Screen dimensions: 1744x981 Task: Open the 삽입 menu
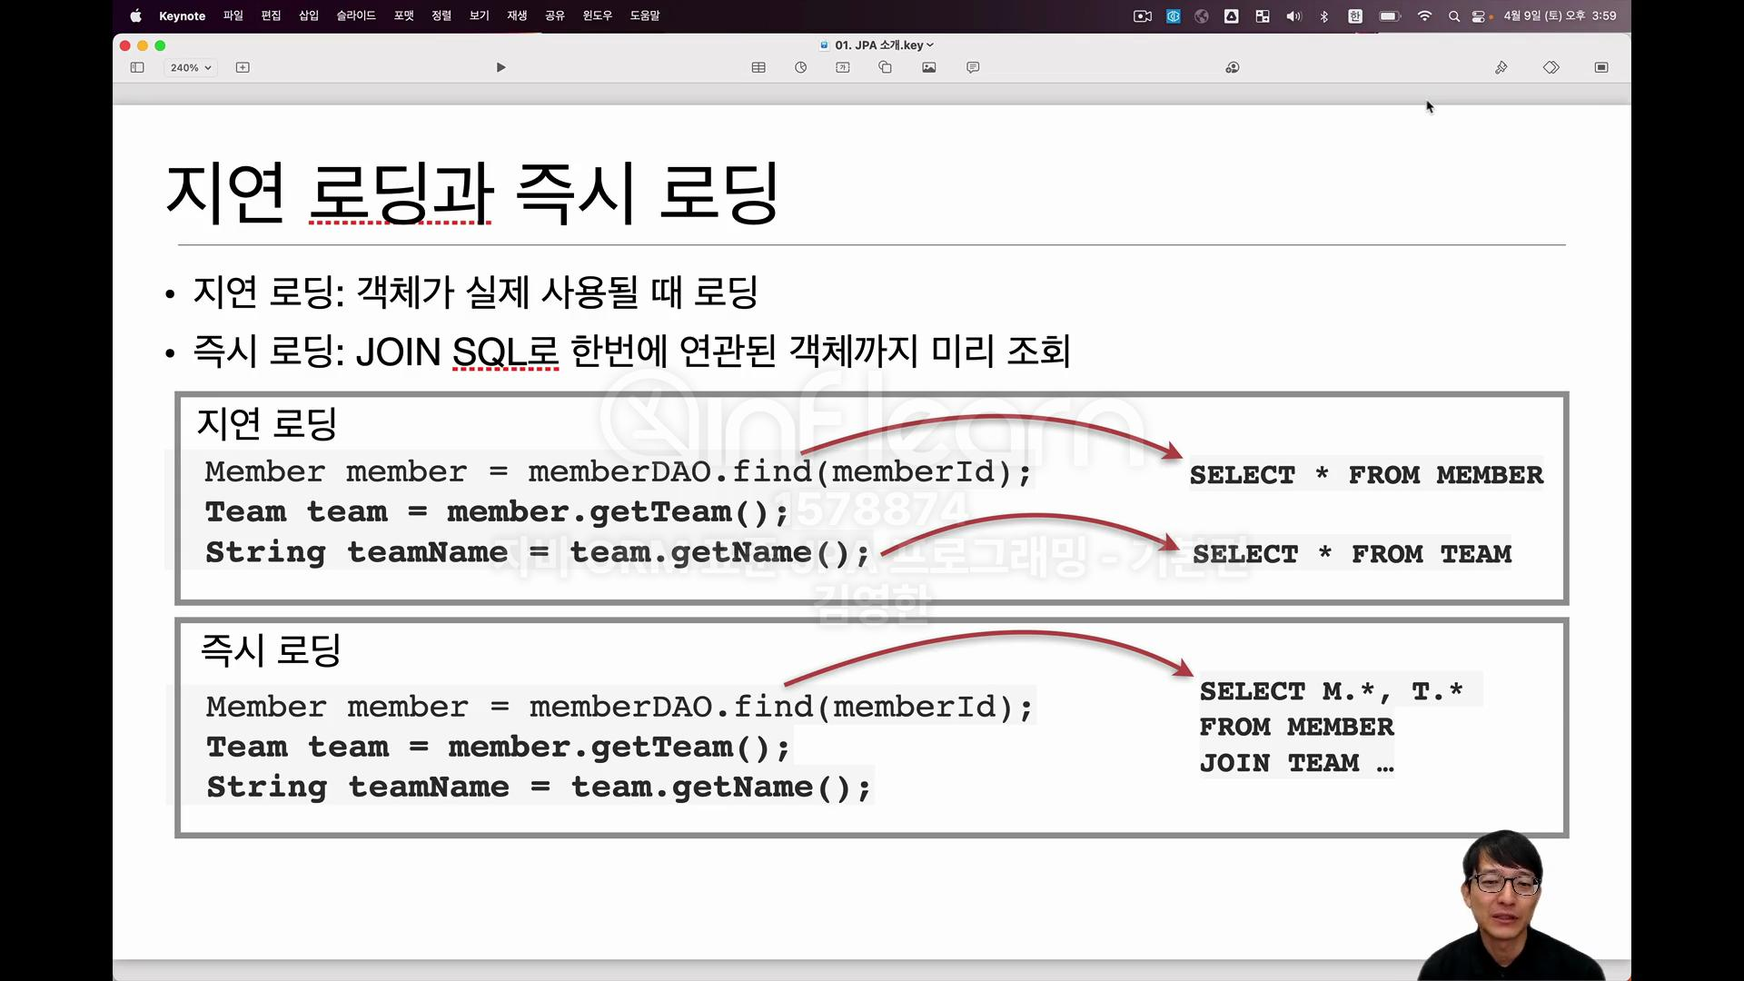pyautogui.click(x=309, y=15)
